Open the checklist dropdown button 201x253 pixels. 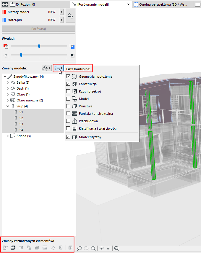(x=59, y=68)
